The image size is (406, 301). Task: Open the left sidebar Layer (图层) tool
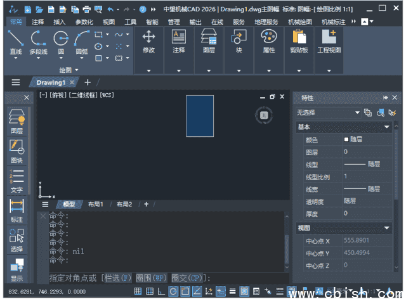pyautogui.click(x=17, y=121)
